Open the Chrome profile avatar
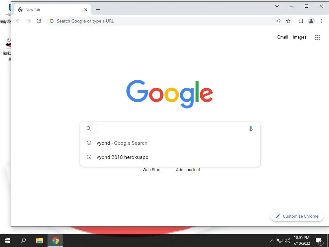The image size is (329, 247). coord(311,21)
